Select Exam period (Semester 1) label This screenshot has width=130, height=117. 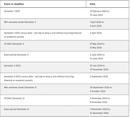coord(16,55)
